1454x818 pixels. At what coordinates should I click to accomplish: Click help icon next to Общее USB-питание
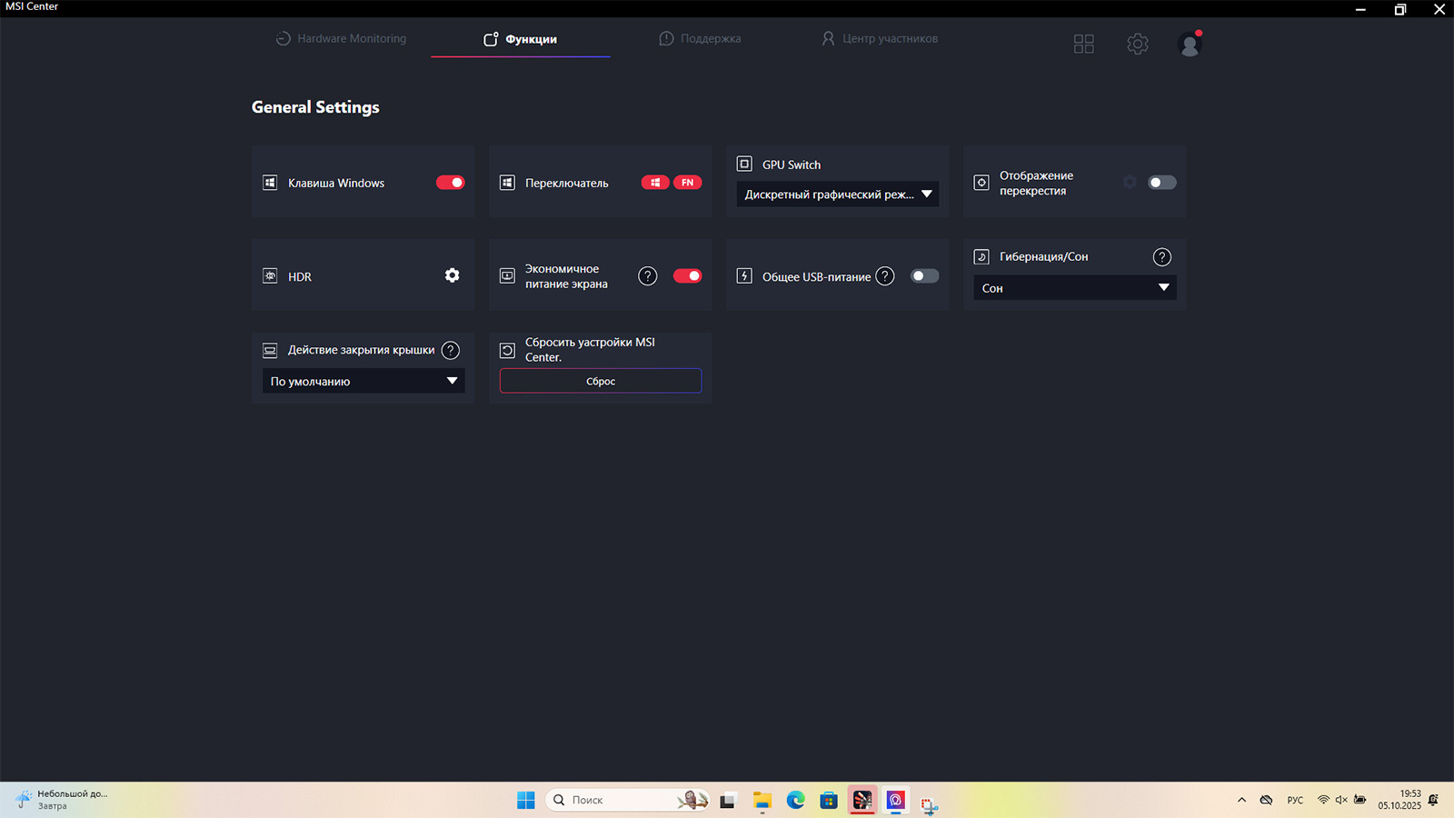pyautogui.click(x=884, y=276)
